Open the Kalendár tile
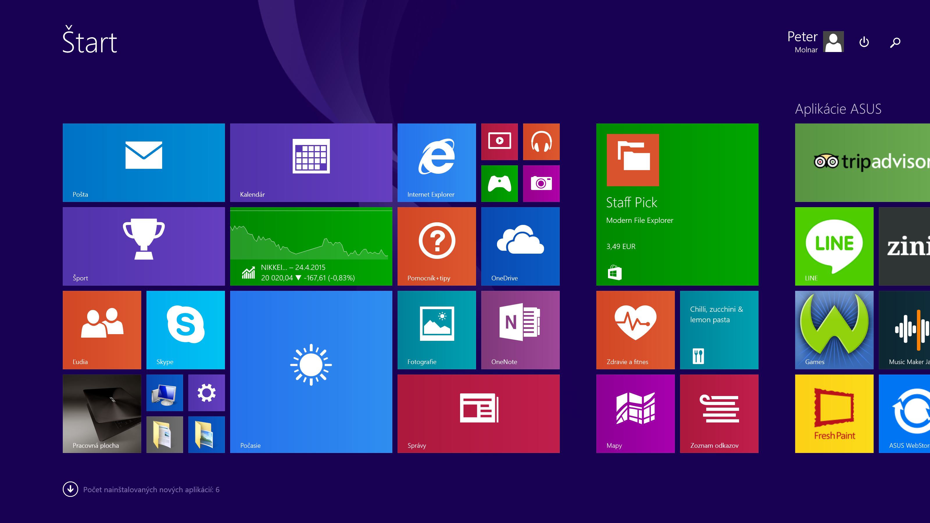 (x=311, y=162)
